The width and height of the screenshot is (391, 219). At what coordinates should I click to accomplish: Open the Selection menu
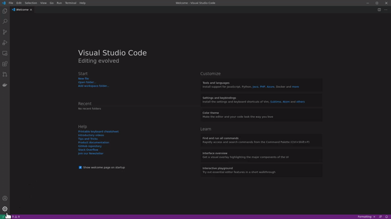(x=30, y=3)
